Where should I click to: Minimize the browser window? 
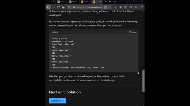(127, 1)
